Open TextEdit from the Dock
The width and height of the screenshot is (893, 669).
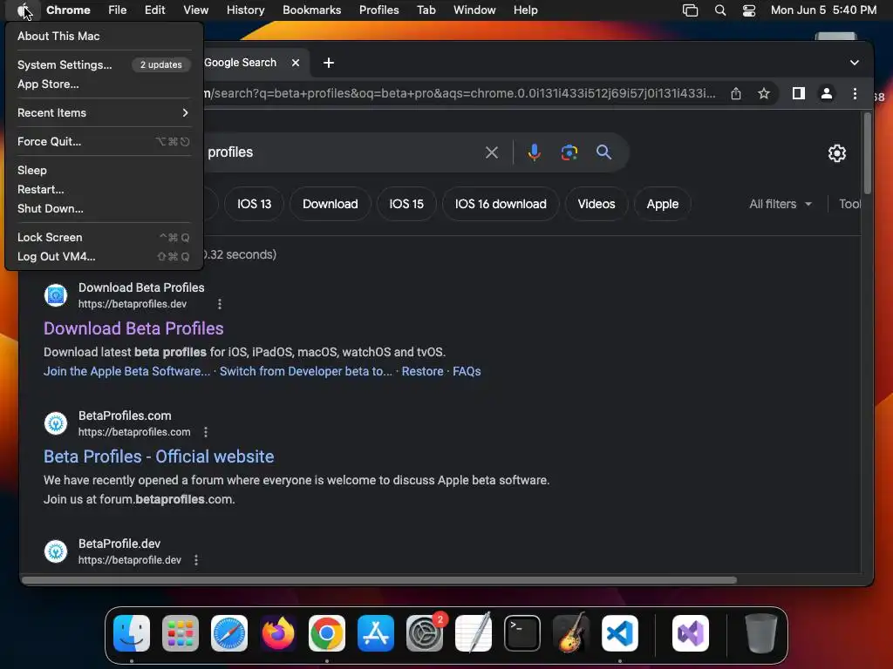point(474,633)
